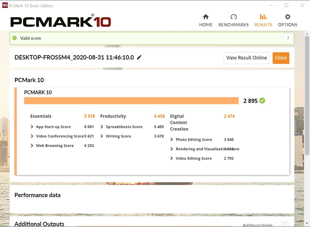
Task: Click Digital Content Creation score 2 474
Action: click(229, 116)
